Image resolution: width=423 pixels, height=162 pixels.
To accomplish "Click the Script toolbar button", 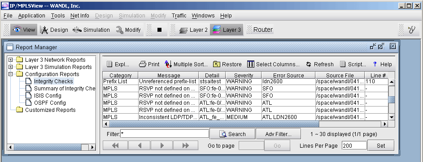I will (x=353, y=64).
